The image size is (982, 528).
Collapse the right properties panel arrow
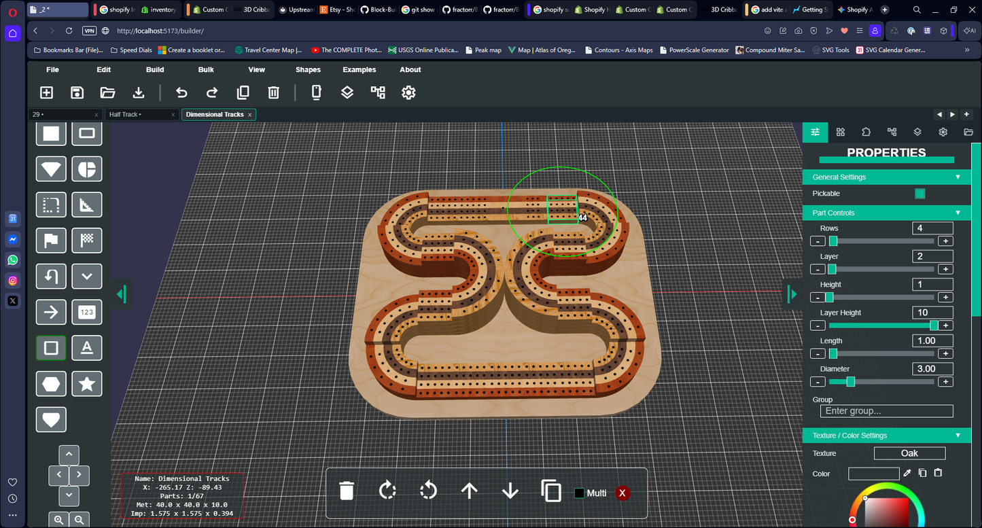pos(792,294)
